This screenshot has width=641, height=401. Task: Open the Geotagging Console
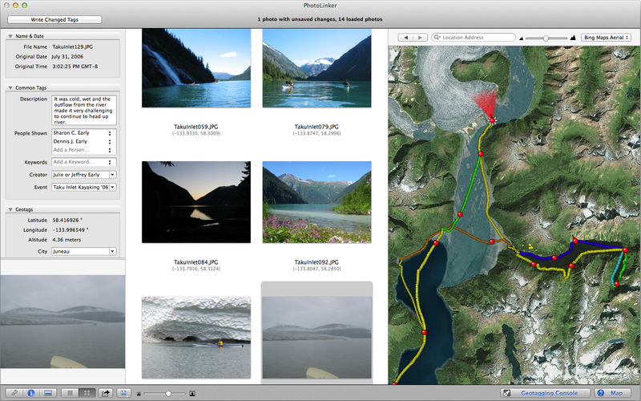click(546, 393)
